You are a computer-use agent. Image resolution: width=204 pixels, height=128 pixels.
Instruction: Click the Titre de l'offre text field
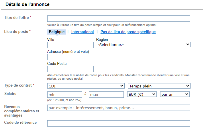click(x=119, y=19)
